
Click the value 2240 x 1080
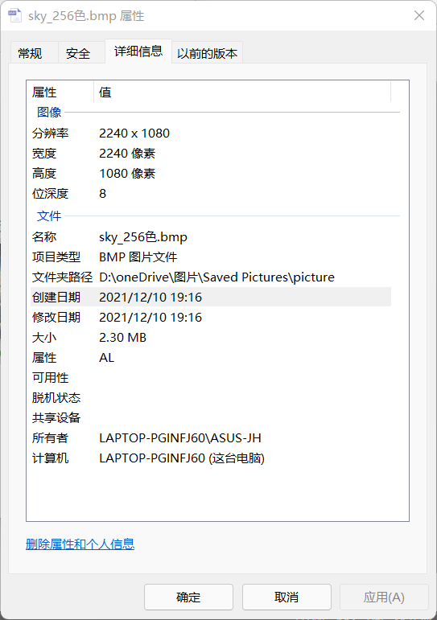pyautogui.click(x=134, y=133)
